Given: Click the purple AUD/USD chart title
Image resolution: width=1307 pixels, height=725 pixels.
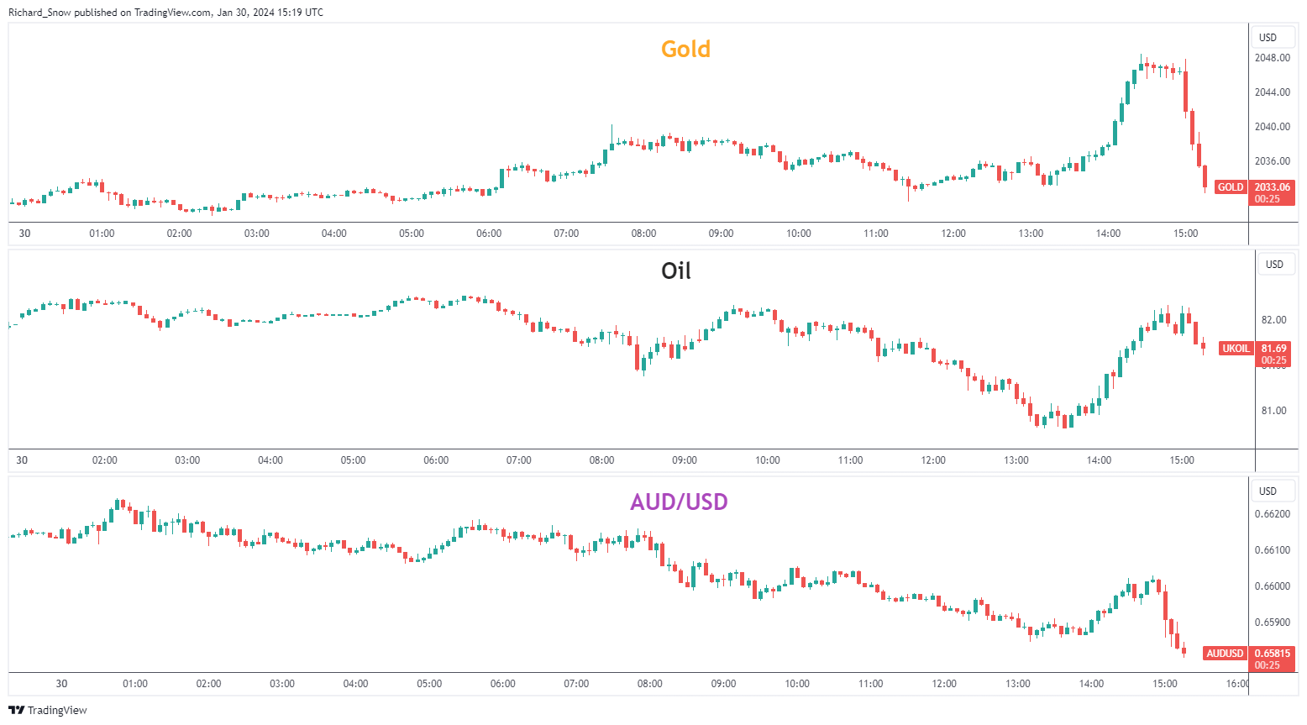Looking at the screenshot, I should 679,502.
